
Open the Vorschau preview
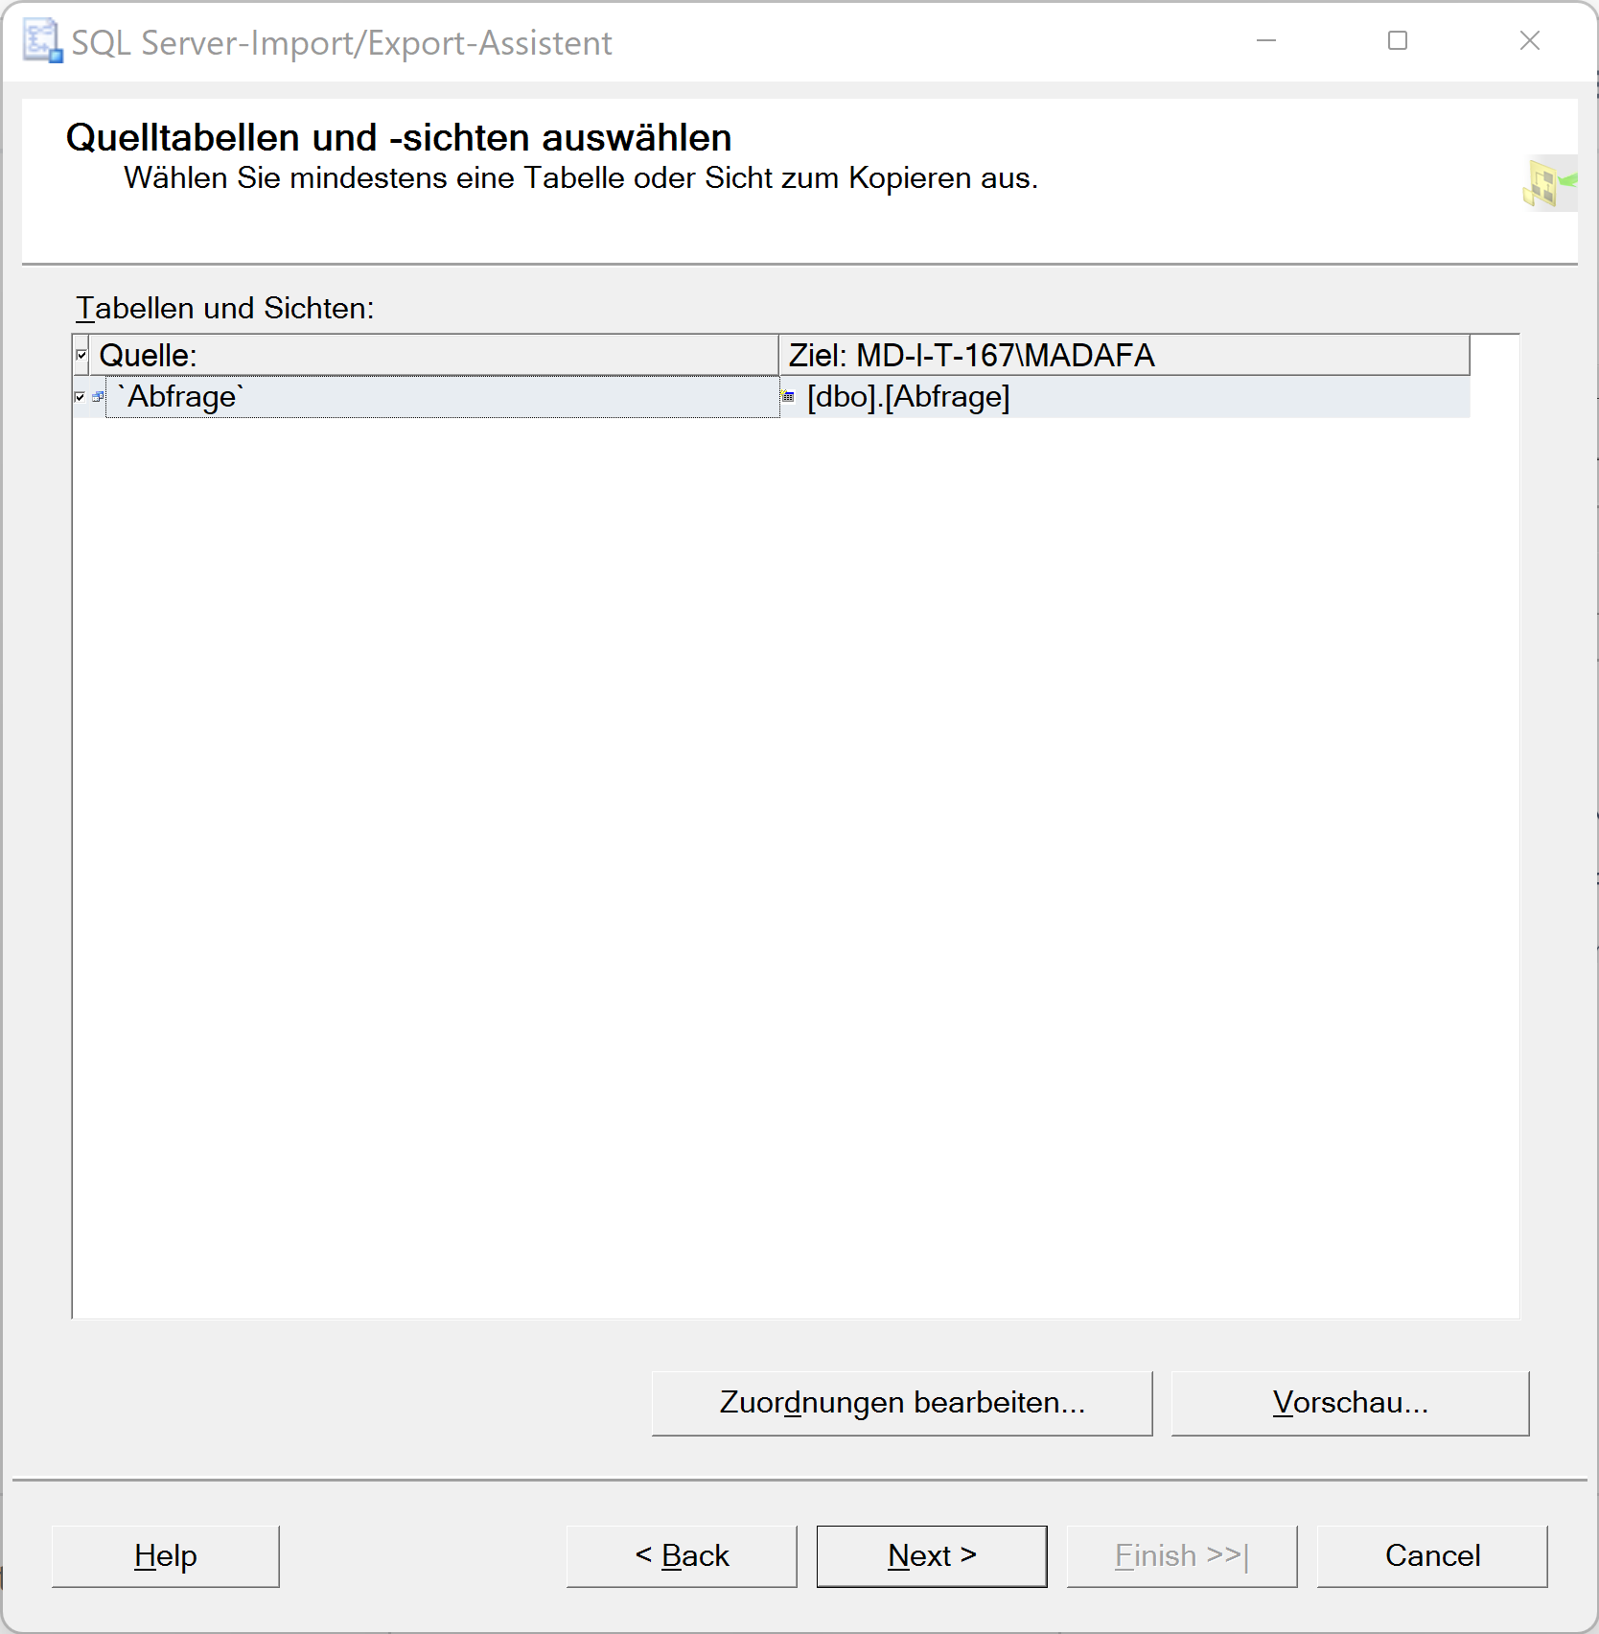coord(1350,1403)
